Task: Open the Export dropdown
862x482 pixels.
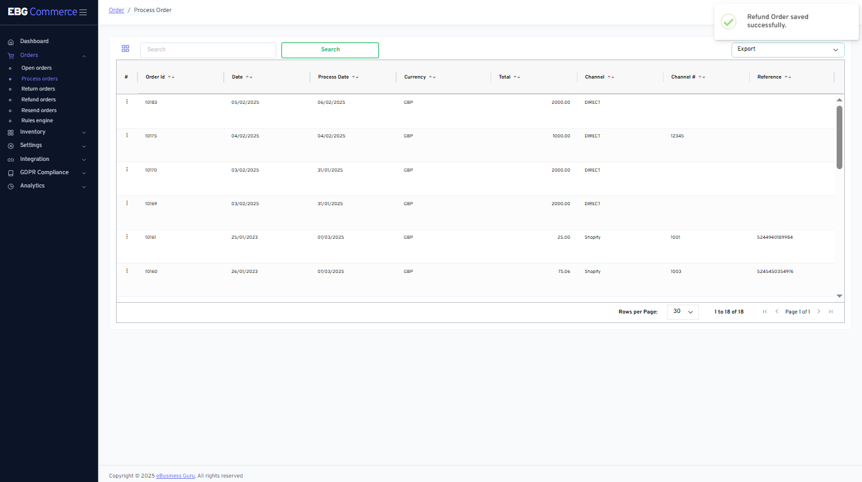Action: pyautogui.click(x=787, y=49)
